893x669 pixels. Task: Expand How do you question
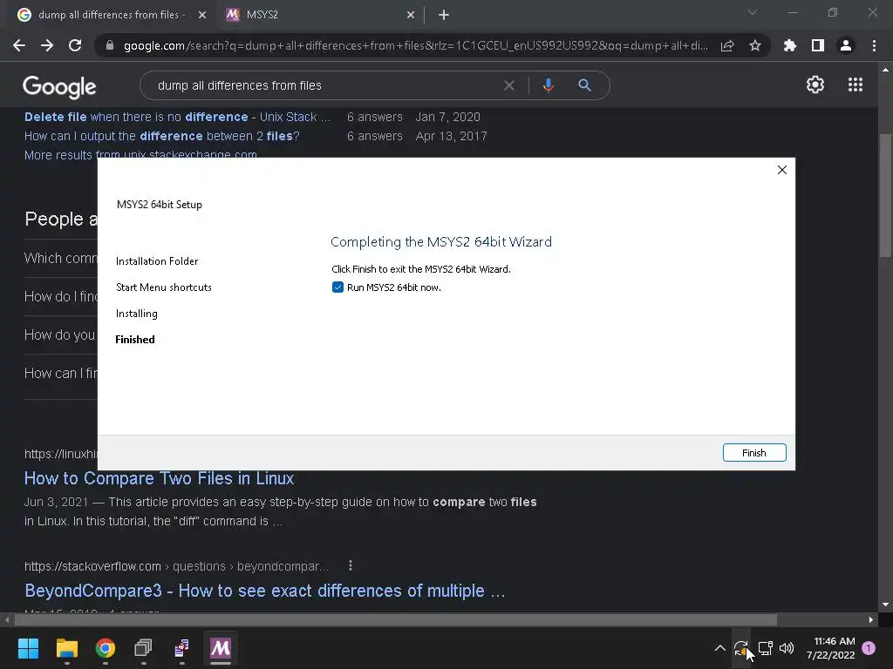click(x=61, y=335)
